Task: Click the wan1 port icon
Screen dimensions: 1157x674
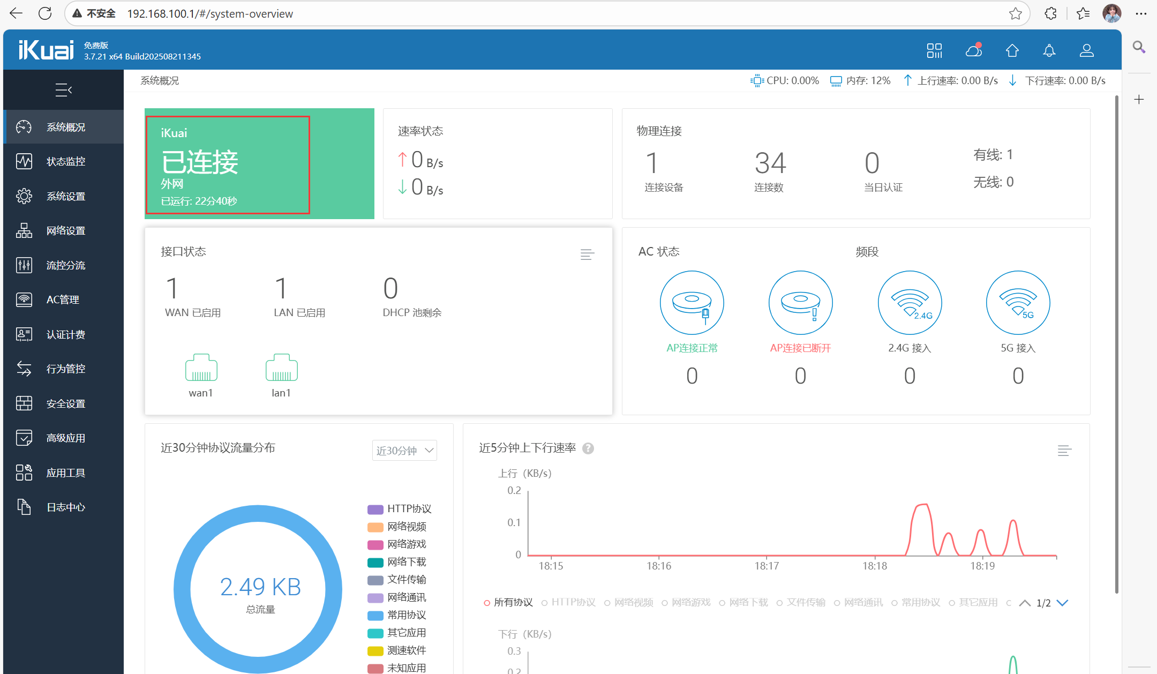Action: (201, 368)
